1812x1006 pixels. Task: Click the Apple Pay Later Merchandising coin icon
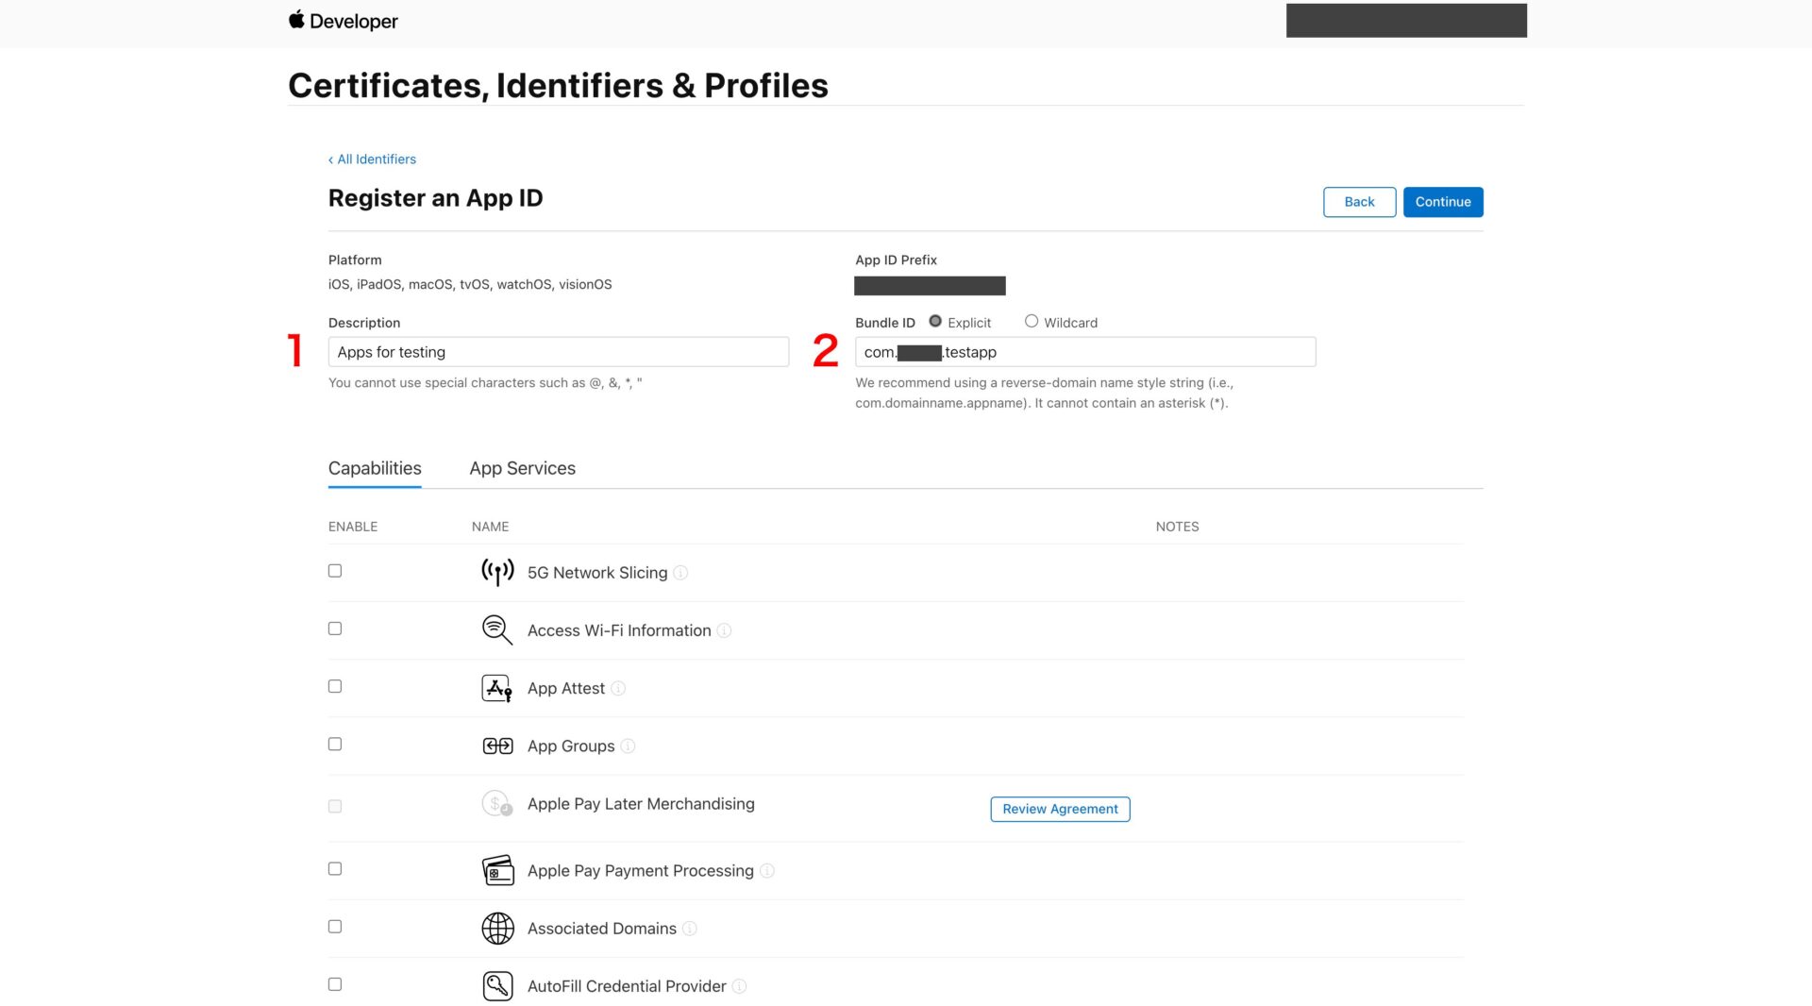496,804
